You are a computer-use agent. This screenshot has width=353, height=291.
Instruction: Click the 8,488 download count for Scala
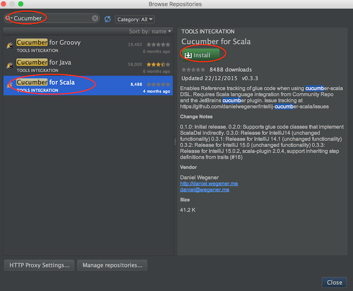point(136,84)
